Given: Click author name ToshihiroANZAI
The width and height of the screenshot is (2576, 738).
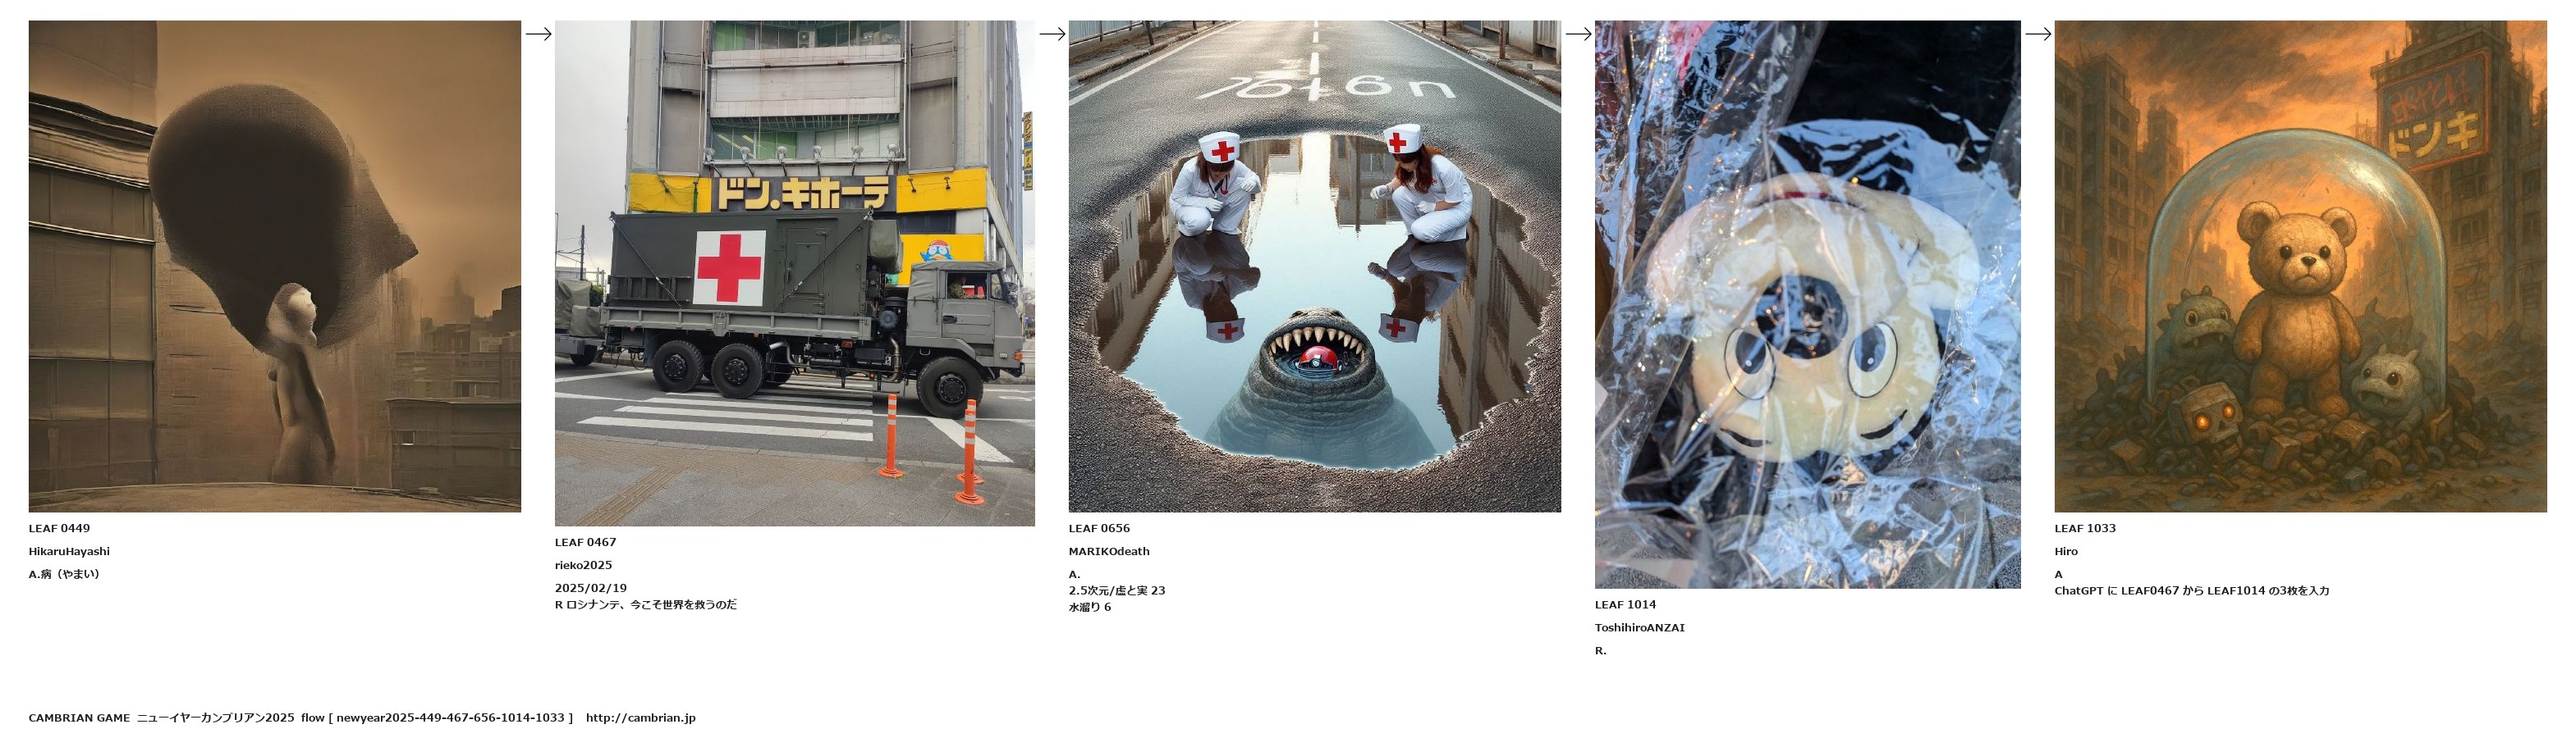Looking at the screenshot, I should (x=1640, y=627).
